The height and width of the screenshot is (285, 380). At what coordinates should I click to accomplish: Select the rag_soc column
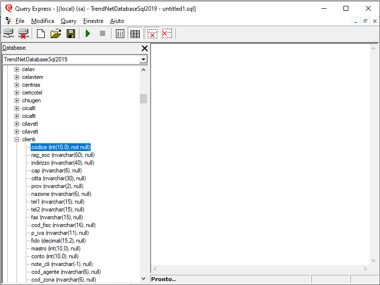point(63,155)
